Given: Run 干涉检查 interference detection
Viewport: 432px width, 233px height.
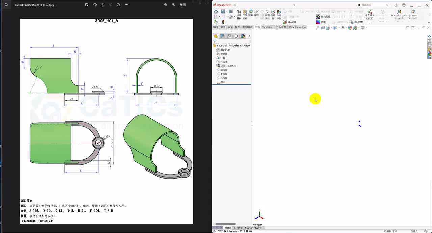Looking at the screenshot, I should [245, 14].
